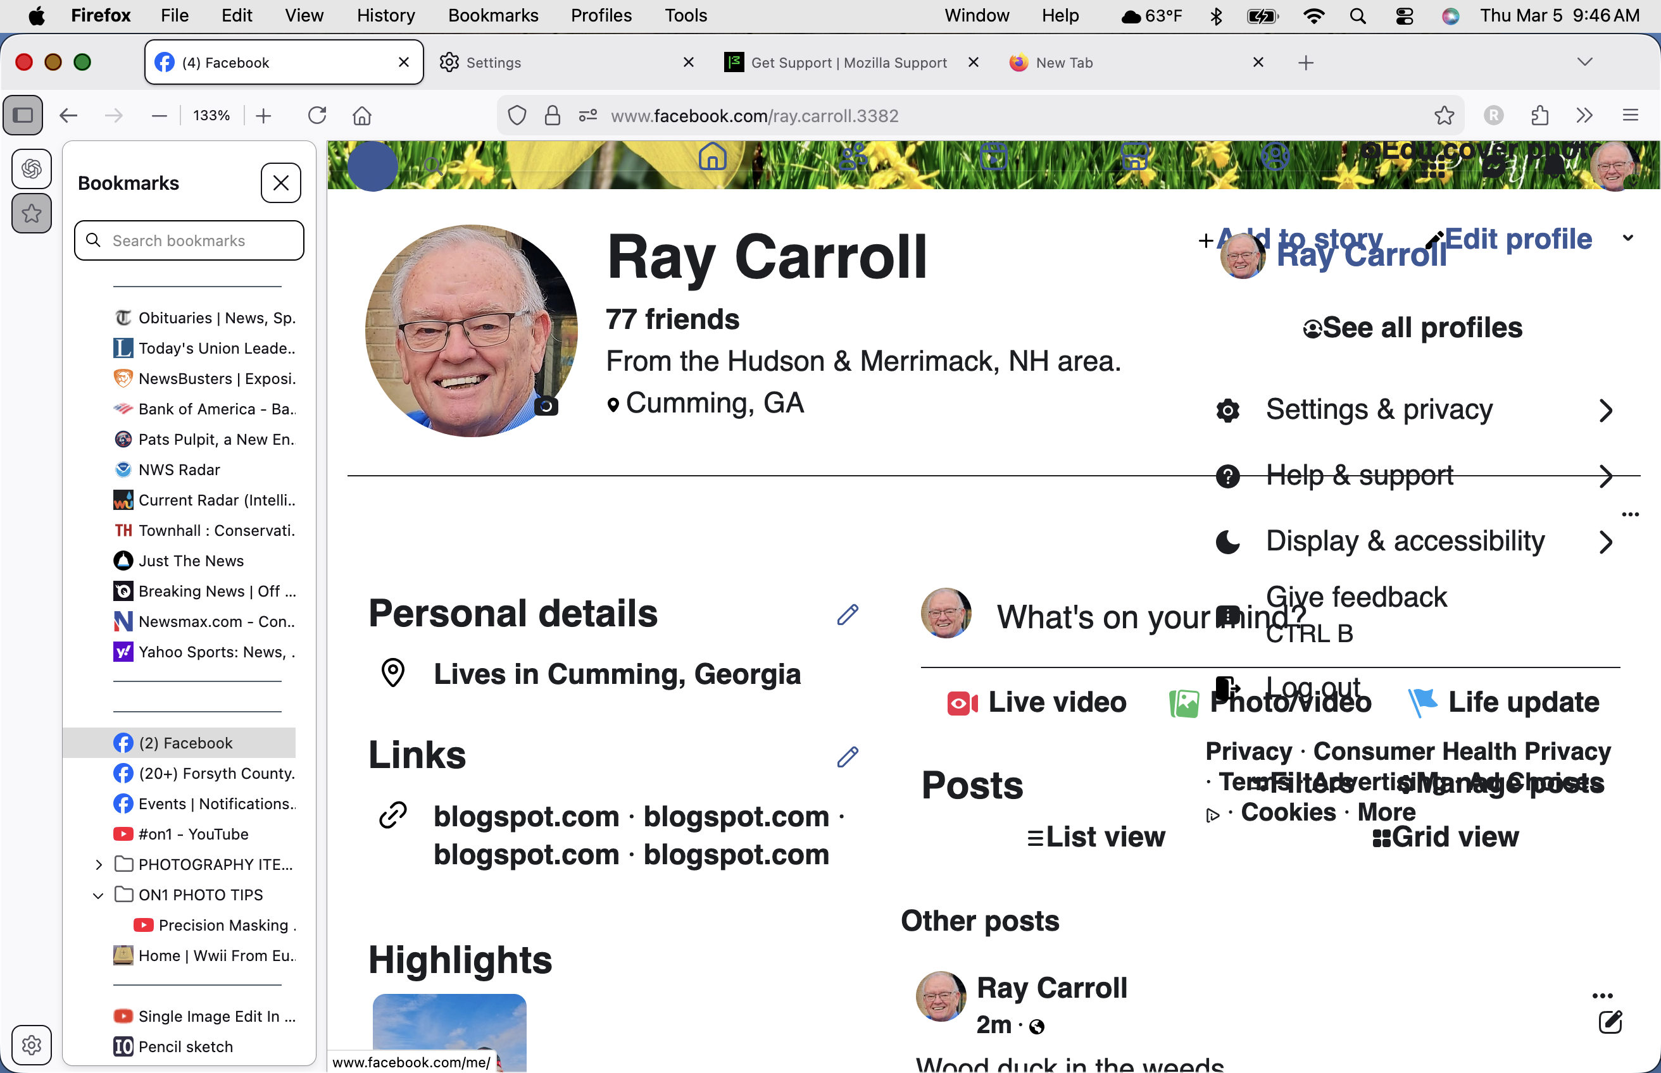
Task: Expand the PHOTOGRAPHY ITE... bookmarks folder
Action: 98,865
